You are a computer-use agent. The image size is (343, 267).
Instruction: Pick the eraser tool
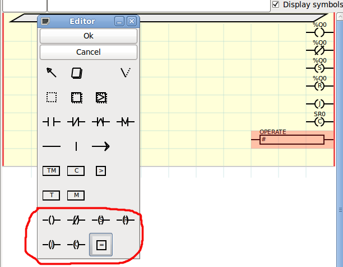coord(76,73)
